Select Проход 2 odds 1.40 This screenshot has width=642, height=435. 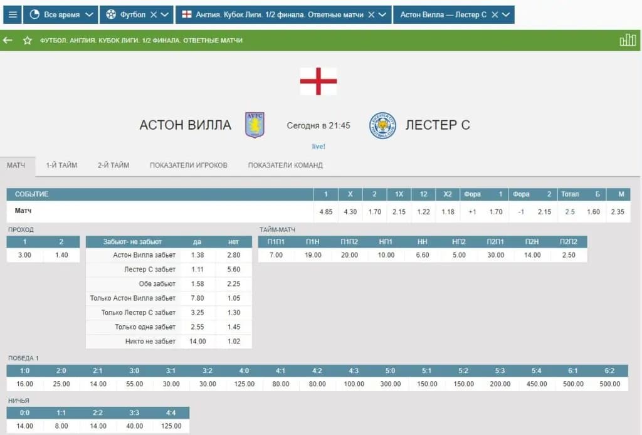tap(61, 255)
